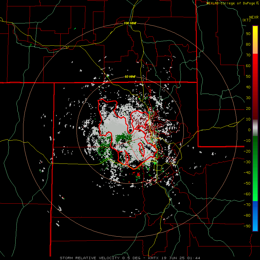
Task: Click the positive 70 scale label
Action: tap(248, 55)
